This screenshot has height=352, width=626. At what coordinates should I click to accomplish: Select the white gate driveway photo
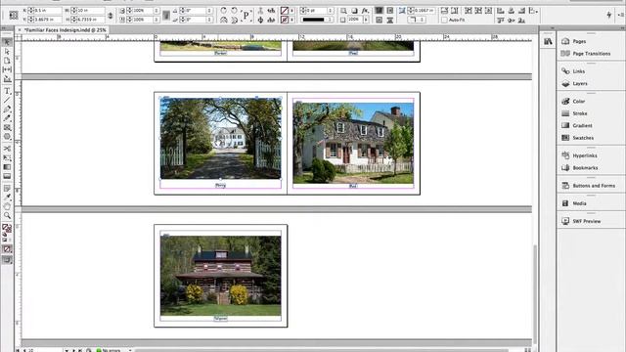tap(220, 138)
